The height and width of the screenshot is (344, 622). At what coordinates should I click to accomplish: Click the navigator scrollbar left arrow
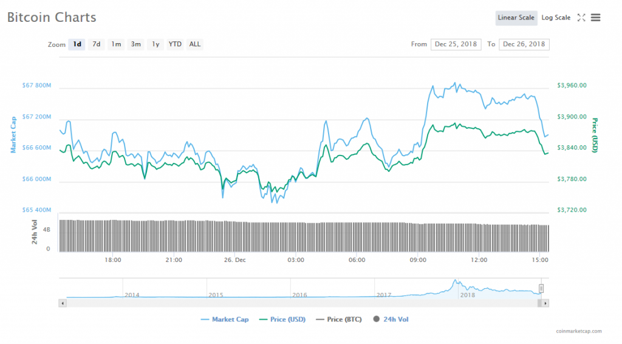pyautogui.click(x=62, y=303)
